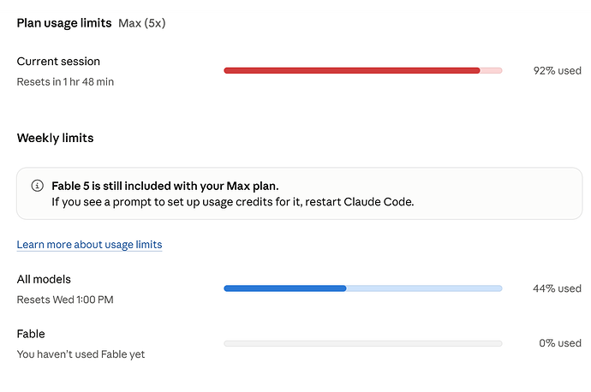591x392 pixels.
Task: Click the restart Claude Code instruction text
Action: (x=233, y=202)
